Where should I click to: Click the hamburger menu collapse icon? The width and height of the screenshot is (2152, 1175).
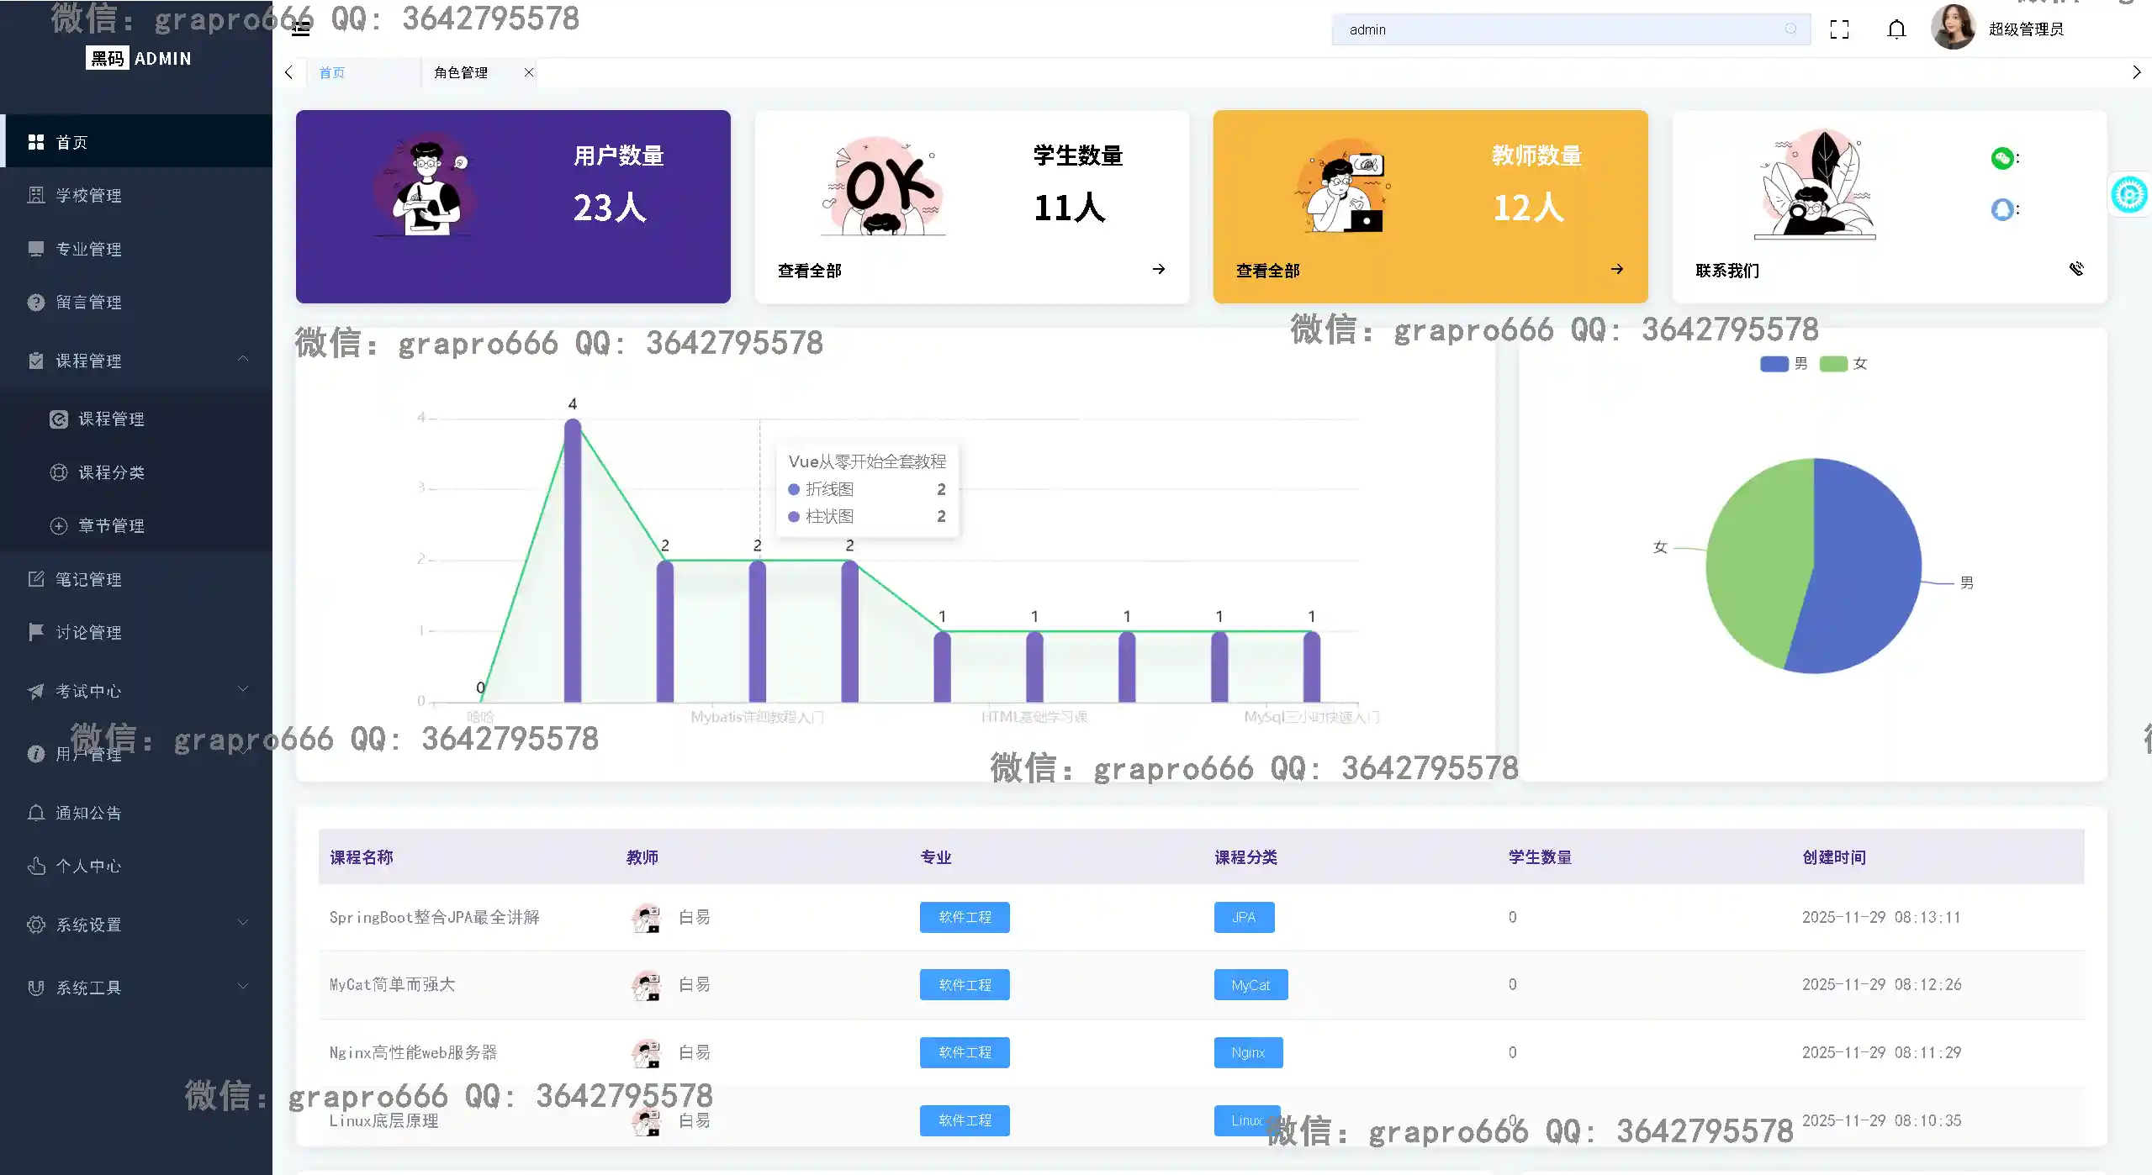click(x=301, y=29)
